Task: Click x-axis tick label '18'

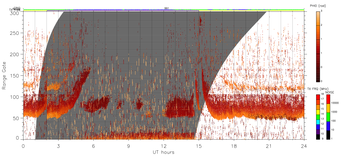Action: pos(234,146)
